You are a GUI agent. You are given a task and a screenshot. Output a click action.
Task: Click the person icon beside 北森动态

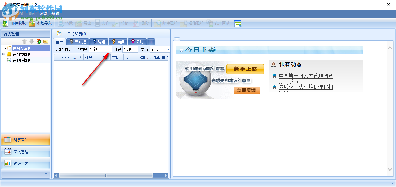(x=274, y=65)
